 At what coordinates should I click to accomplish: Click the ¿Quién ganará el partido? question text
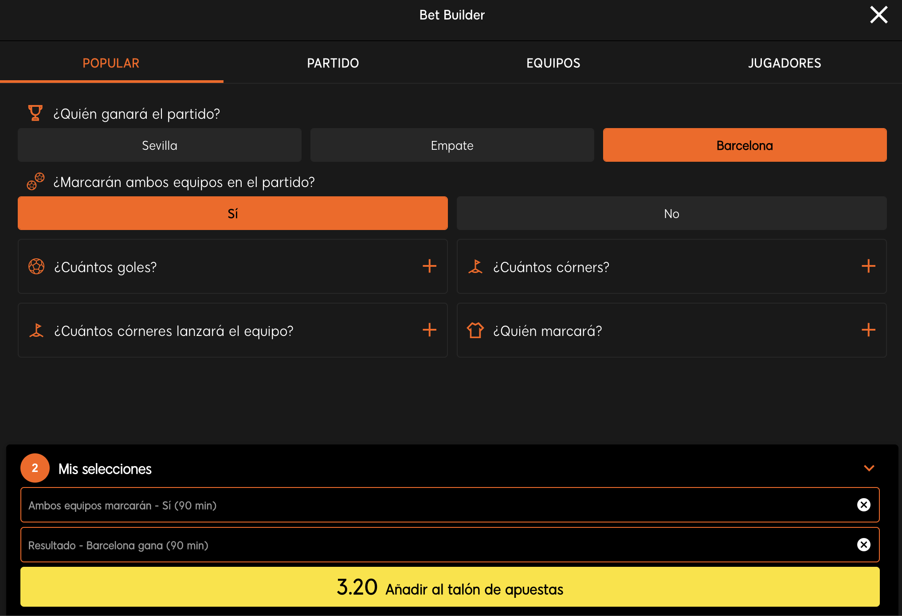tap(137, 114)
